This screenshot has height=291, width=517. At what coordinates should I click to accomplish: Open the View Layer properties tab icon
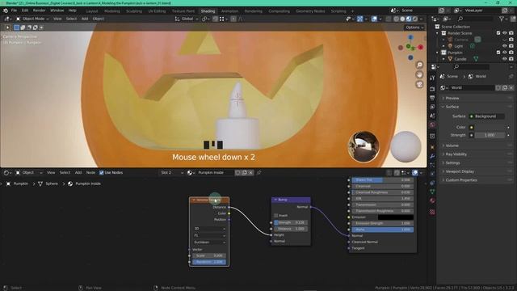pos(432,107)
